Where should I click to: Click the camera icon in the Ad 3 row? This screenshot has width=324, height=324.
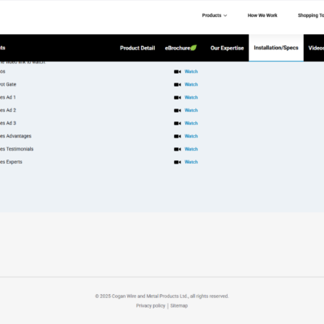[x=177, y=123]
